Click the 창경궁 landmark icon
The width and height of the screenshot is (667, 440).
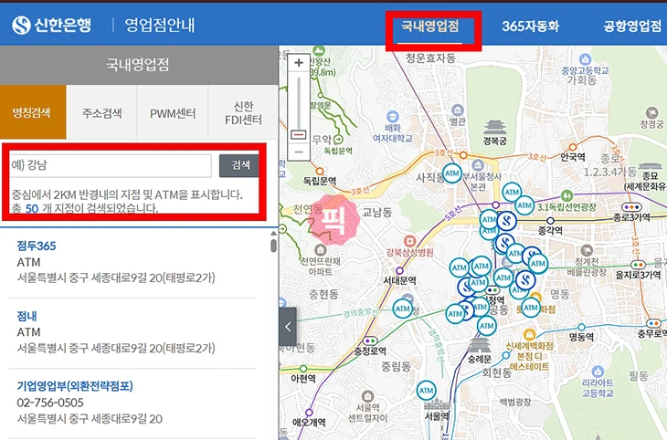pyautogui.click(x=651, y=112)
